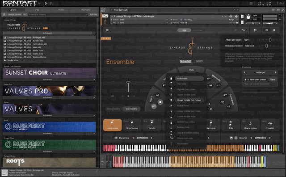
Task: Enable Lookahead mode toggle
Action: (x=198, y=30)
